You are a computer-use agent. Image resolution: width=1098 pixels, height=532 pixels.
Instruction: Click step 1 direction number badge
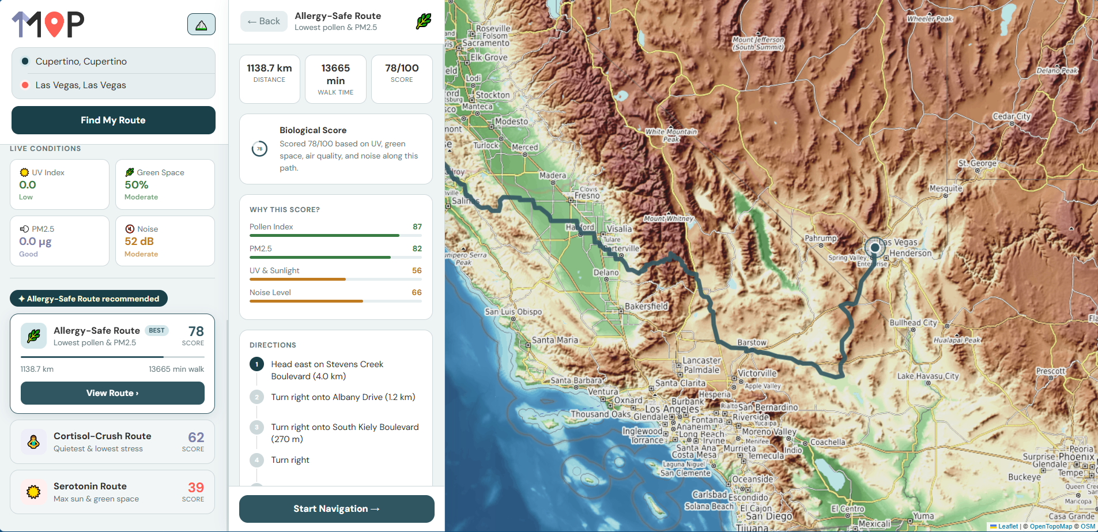[x=257, y=364]
